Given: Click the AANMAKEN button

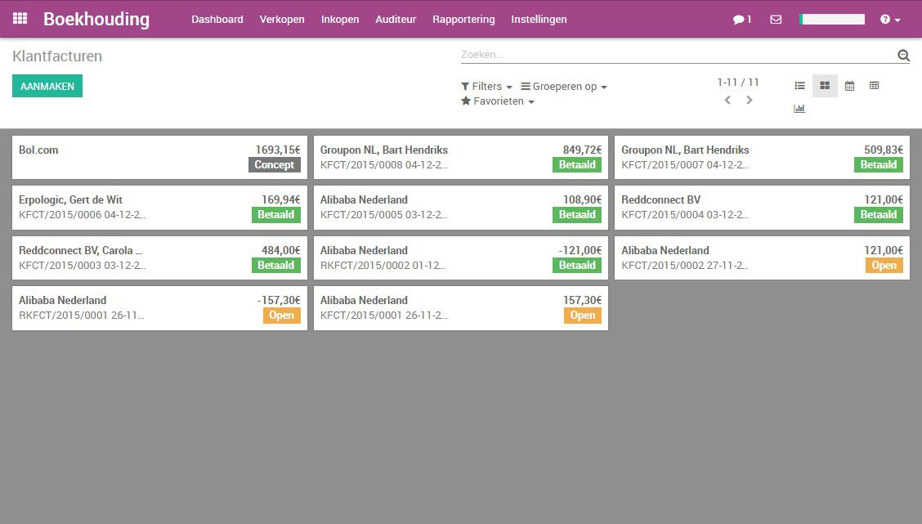Looking at the screenshot, I should pyautogui.click(x=47, y=85).
